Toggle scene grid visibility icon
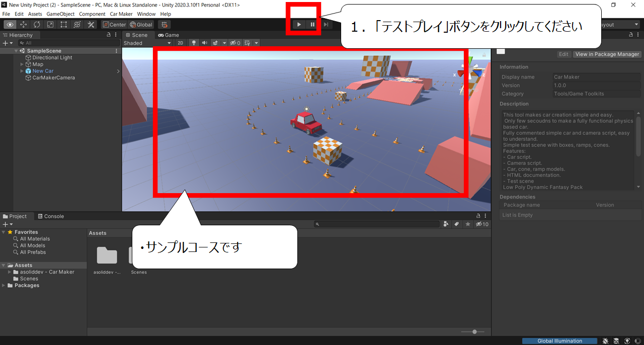This screenshot has height=345, width=644. 248,43
